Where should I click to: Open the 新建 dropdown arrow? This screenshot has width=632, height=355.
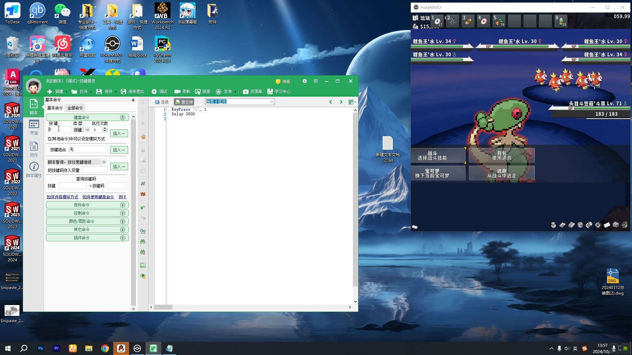click(x=66, y=92)
